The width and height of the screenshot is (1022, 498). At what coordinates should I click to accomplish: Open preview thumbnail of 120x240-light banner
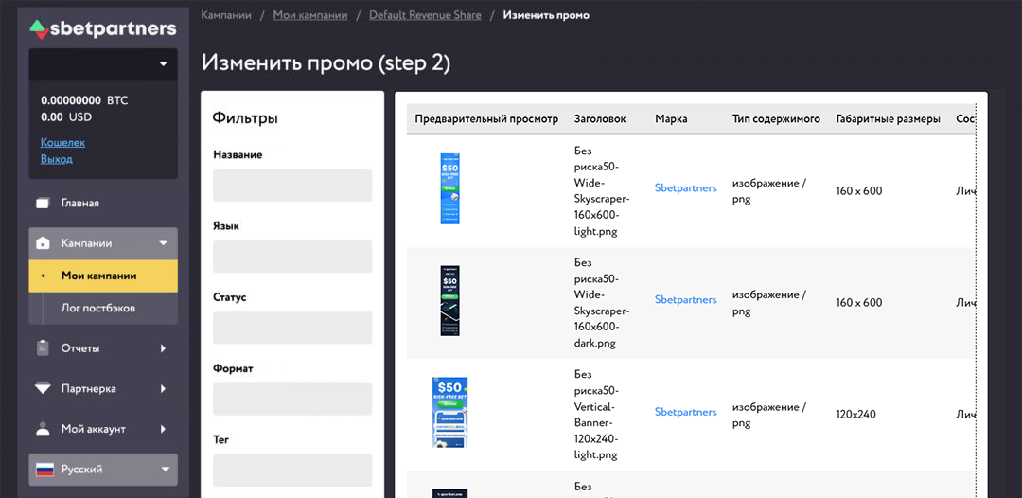click(x=449, y=413)
